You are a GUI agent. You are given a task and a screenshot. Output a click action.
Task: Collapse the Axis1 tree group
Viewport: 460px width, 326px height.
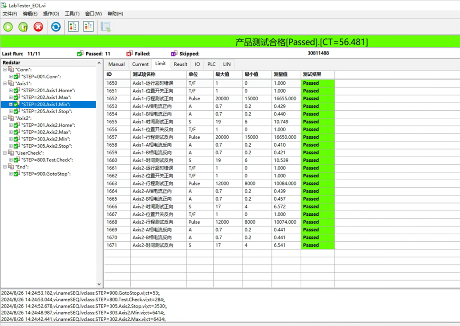[x=5, y=83]
